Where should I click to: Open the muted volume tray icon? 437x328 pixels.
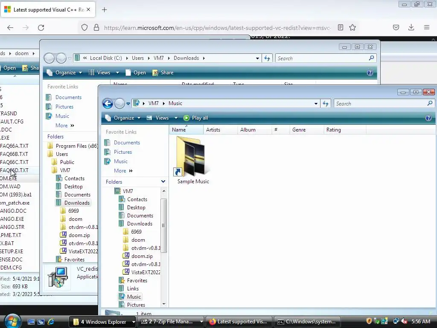click(x=404, y=322)
